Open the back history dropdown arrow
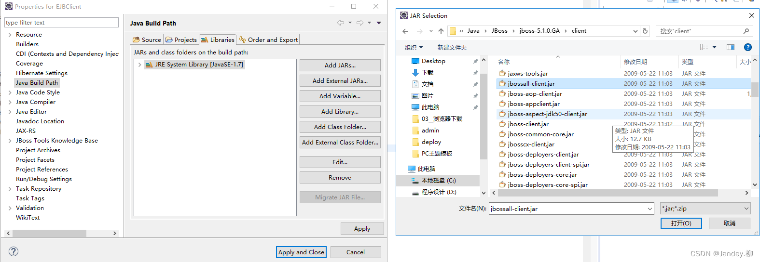 (x=350, y=23)
